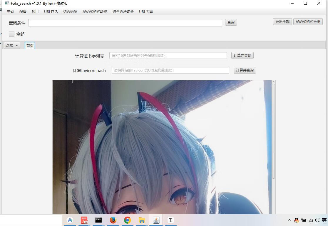
Task: Click the 英 input method indicator
Action: (324, 220)
